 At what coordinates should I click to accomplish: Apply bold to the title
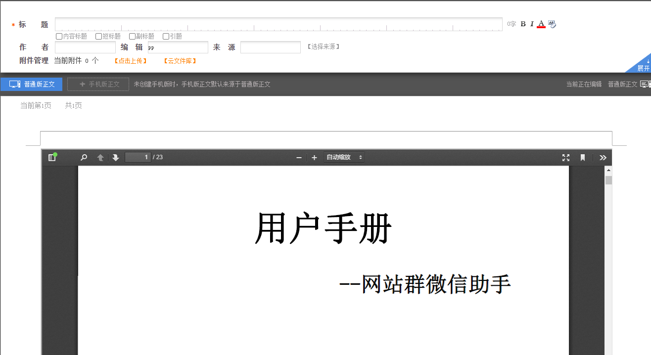pos(523,24)
